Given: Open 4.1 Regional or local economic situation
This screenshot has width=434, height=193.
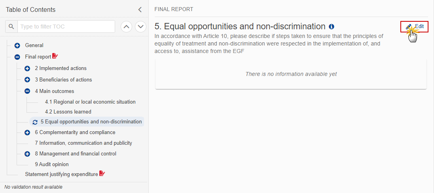Looking at the screenshot, I should click(x=90, y=102).
